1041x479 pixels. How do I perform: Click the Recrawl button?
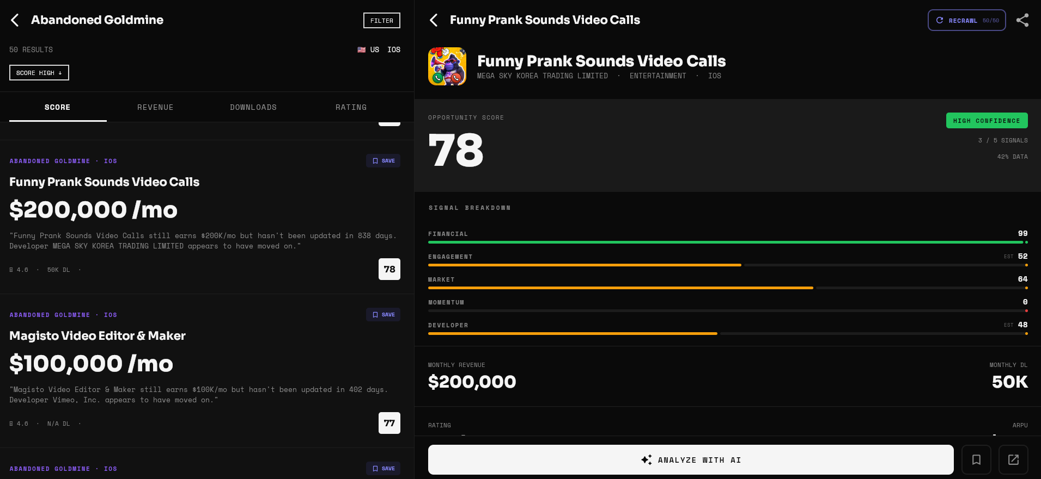point(966,20)
